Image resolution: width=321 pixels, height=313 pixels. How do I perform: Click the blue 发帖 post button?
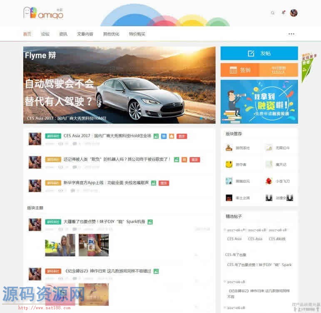point(259,53)
